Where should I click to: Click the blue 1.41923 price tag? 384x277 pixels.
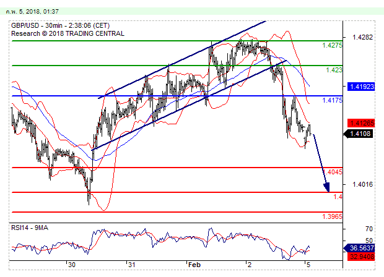click(361, 87)
